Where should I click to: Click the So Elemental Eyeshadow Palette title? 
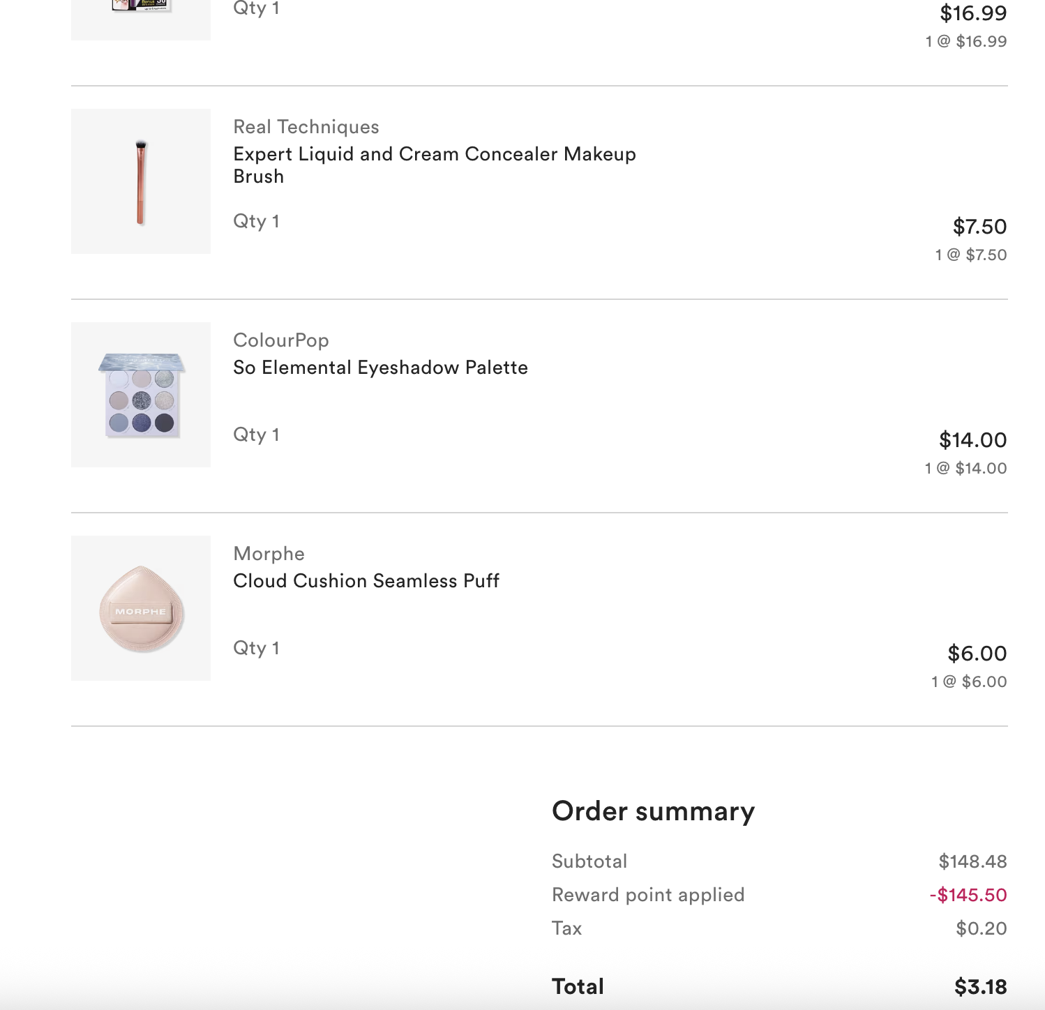[x=380, y=368]
